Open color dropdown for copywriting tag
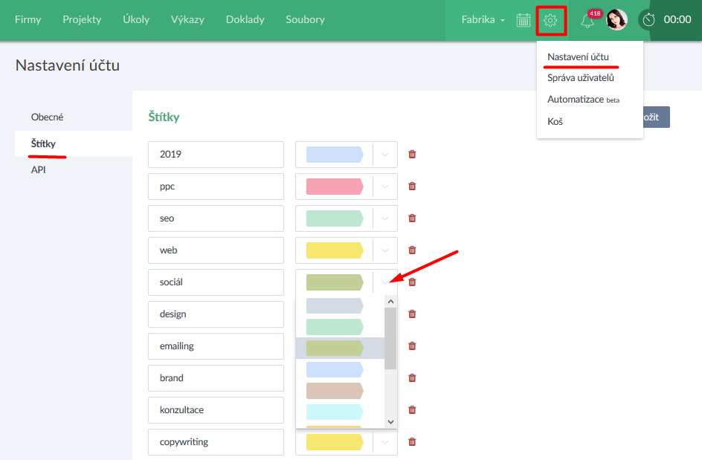The height and width of the screenshot is (460, 702). point(384,442)
